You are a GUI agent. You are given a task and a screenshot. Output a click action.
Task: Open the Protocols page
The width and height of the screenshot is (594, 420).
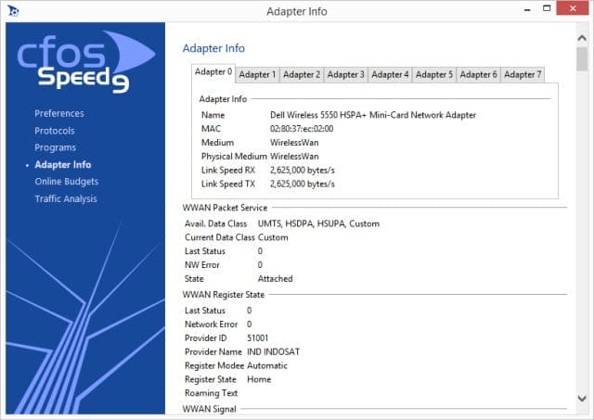(55, 131)
